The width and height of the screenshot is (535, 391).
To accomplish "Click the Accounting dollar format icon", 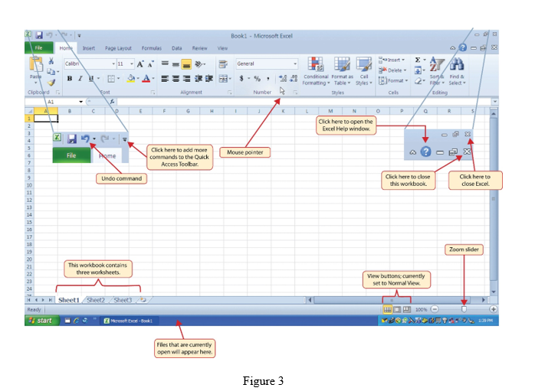I will point(241,79).
